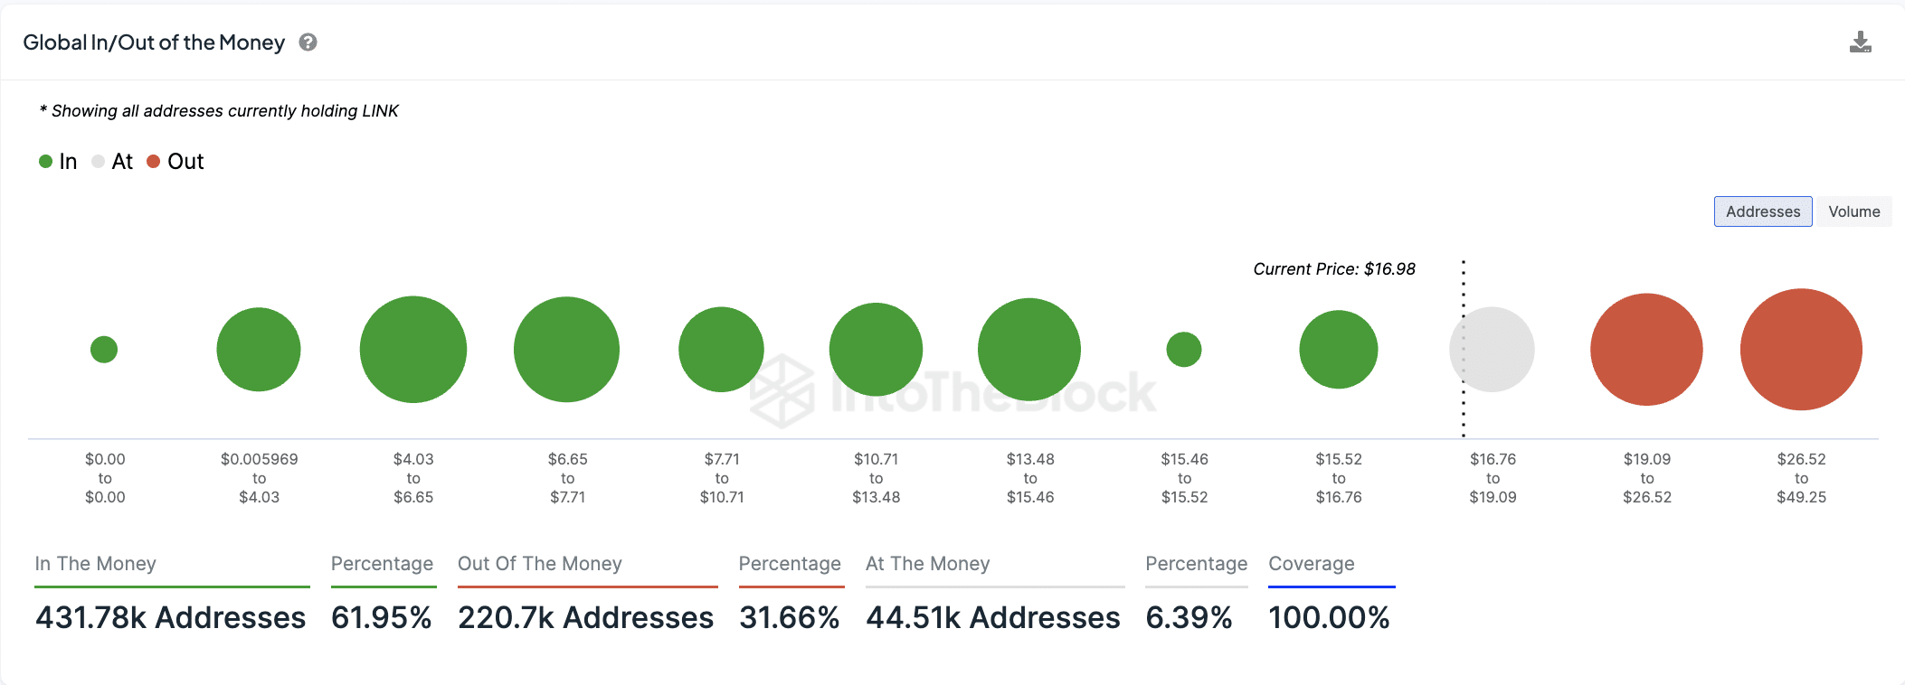Select the $0.005969 to $4.03 bubble

click(x=259, y=349)
